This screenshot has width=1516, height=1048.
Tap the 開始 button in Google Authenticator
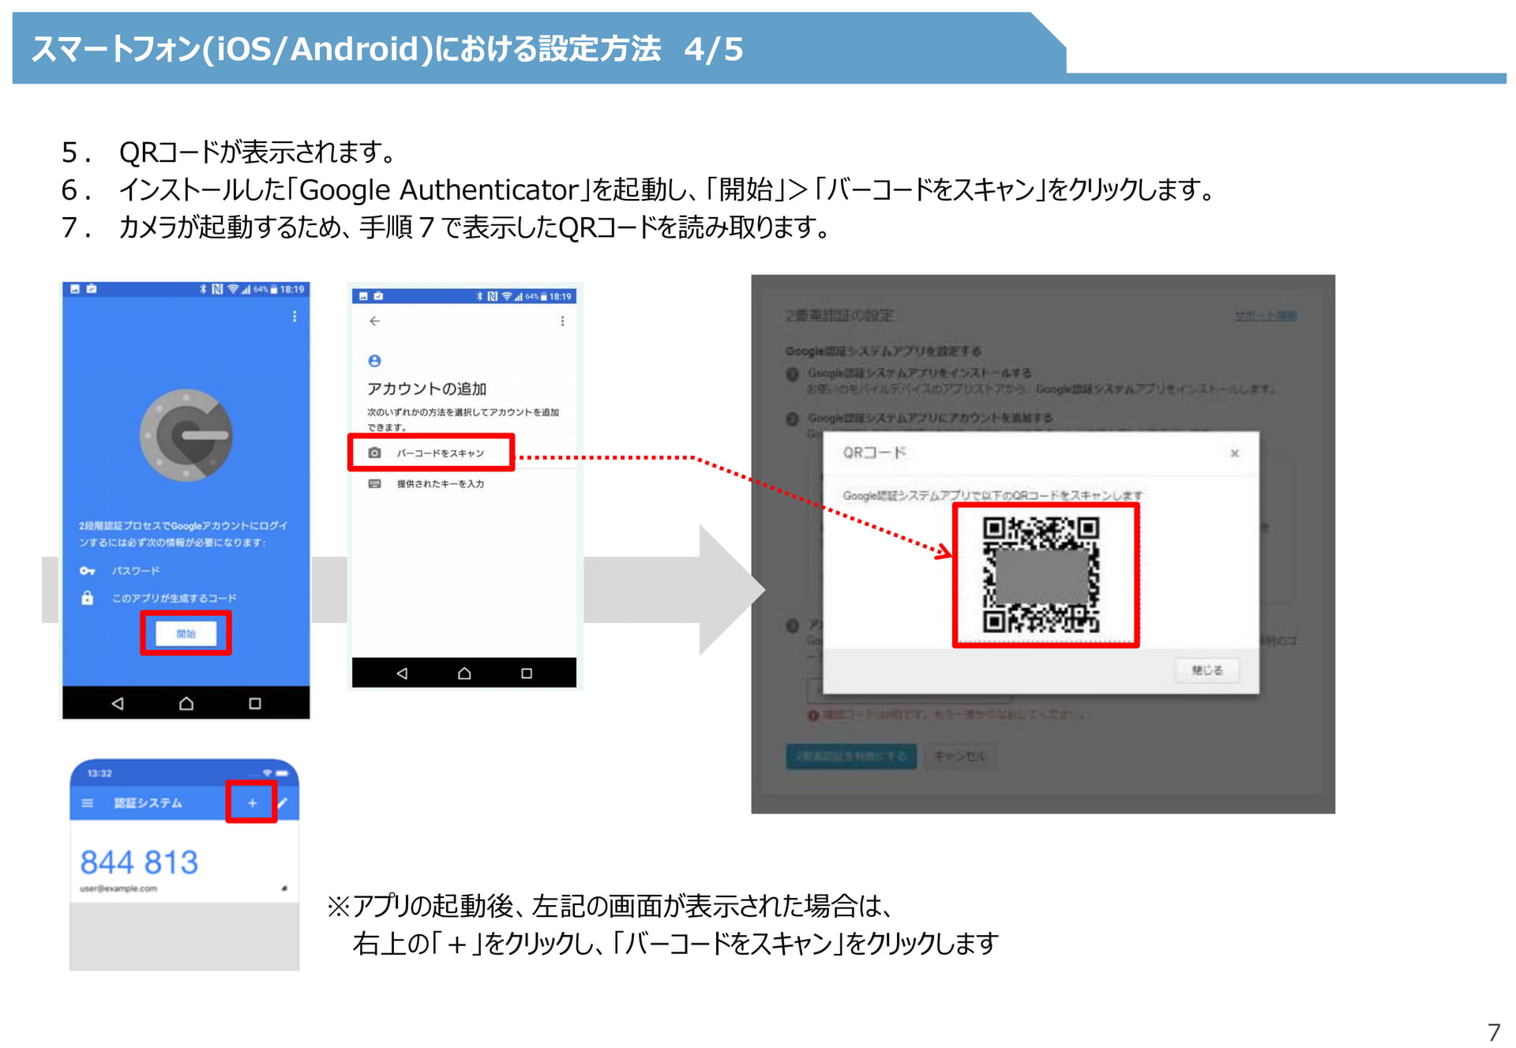[x=186, y=633]
